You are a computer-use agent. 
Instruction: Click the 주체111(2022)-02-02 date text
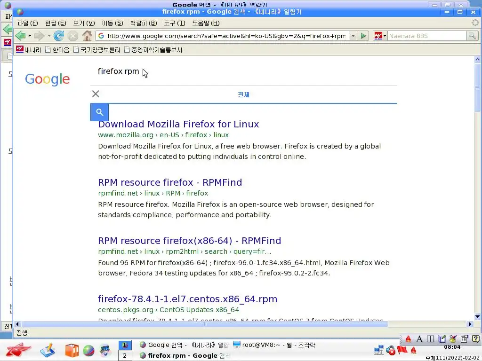[453, 358]
